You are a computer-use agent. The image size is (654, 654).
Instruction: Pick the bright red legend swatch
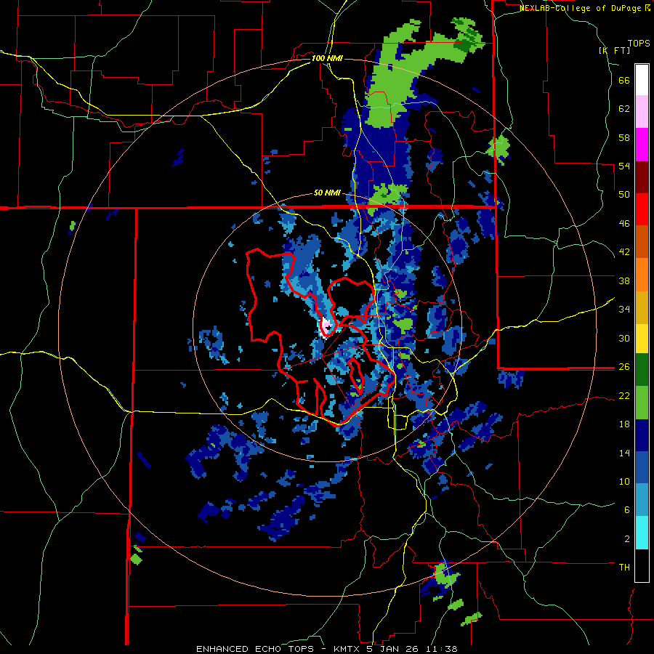(642, 209)
